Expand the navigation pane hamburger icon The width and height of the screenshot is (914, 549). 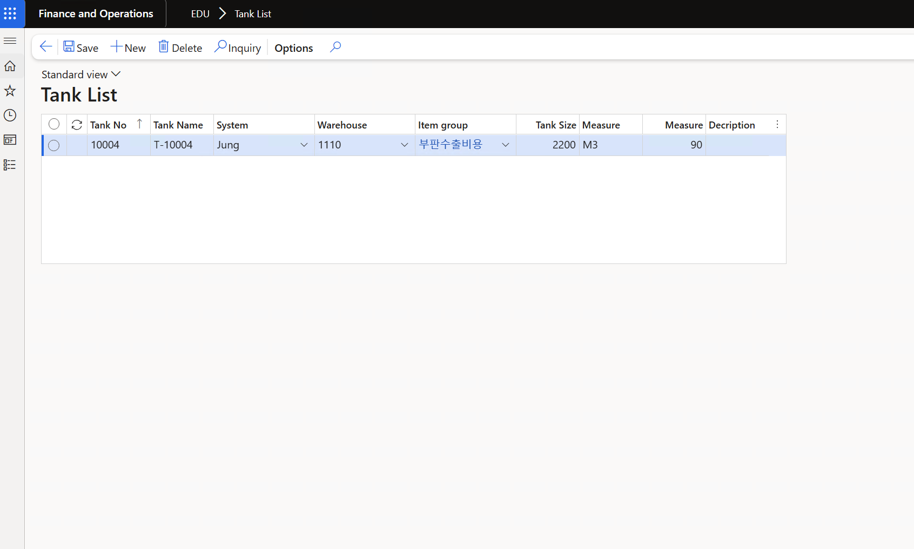(x=10, y=41)
